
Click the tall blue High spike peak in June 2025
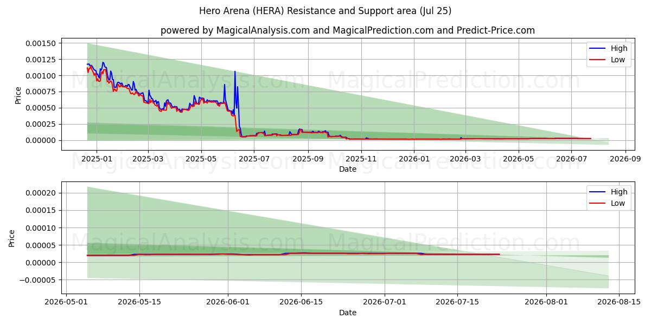click(235, 71)
